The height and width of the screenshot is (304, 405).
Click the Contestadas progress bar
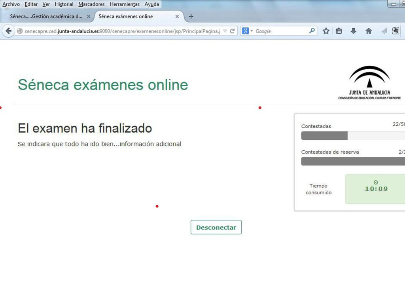[x=353, y=135]
